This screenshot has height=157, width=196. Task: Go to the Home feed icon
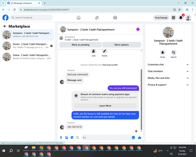[78, 18]
